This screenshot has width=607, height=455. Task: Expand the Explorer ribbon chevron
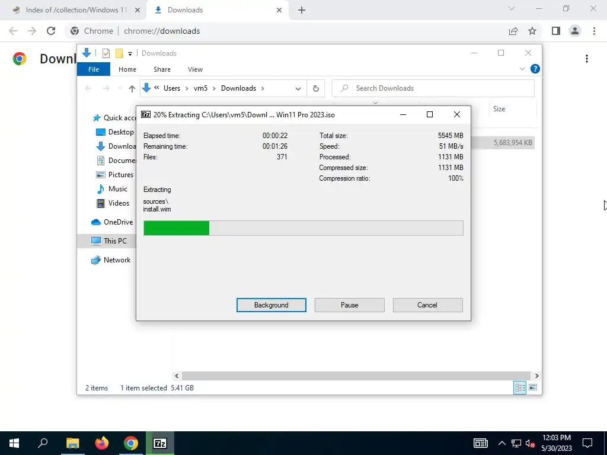tap(522, 69)
